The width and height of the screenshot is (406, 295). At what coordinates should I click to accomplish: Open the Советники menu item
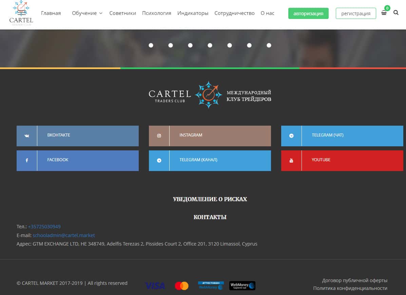(123, 13)
